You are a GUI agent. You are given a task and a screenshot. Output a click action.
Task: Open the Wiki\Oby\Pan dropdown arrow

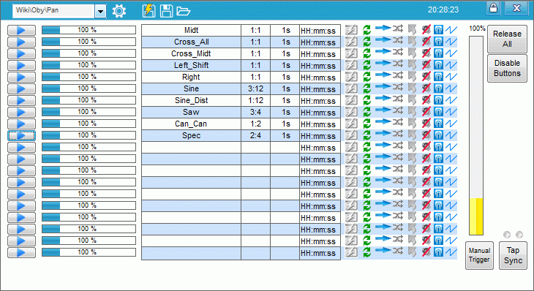point(100,11)
